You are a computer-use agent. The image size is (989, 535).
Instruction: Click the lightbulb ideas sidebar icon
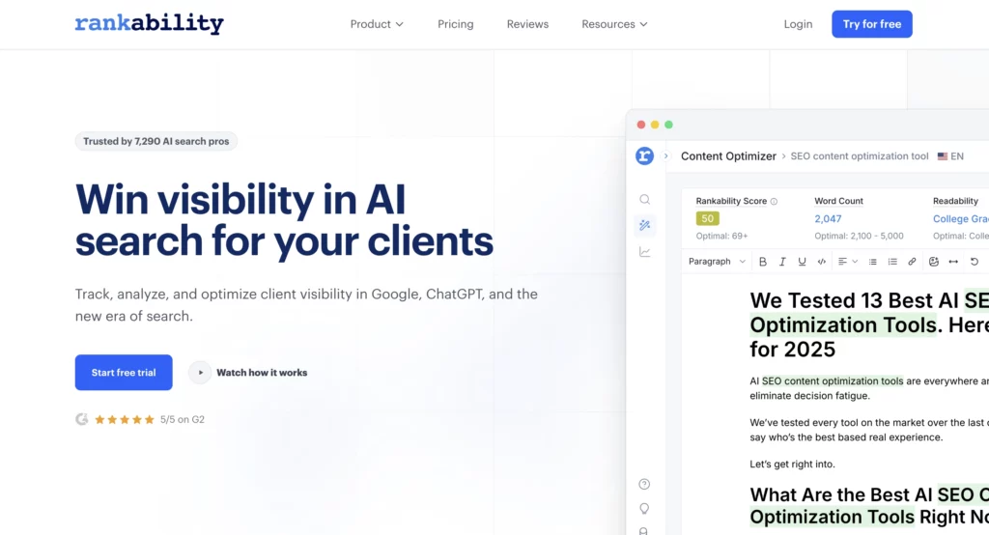pos(644,508)
